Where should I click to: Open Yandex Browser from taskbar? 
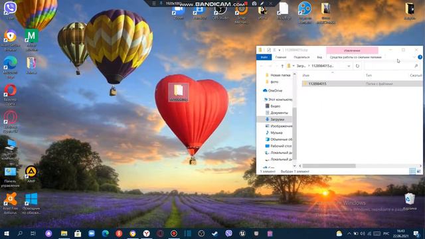pyautogui.click(x=146, y=233)
